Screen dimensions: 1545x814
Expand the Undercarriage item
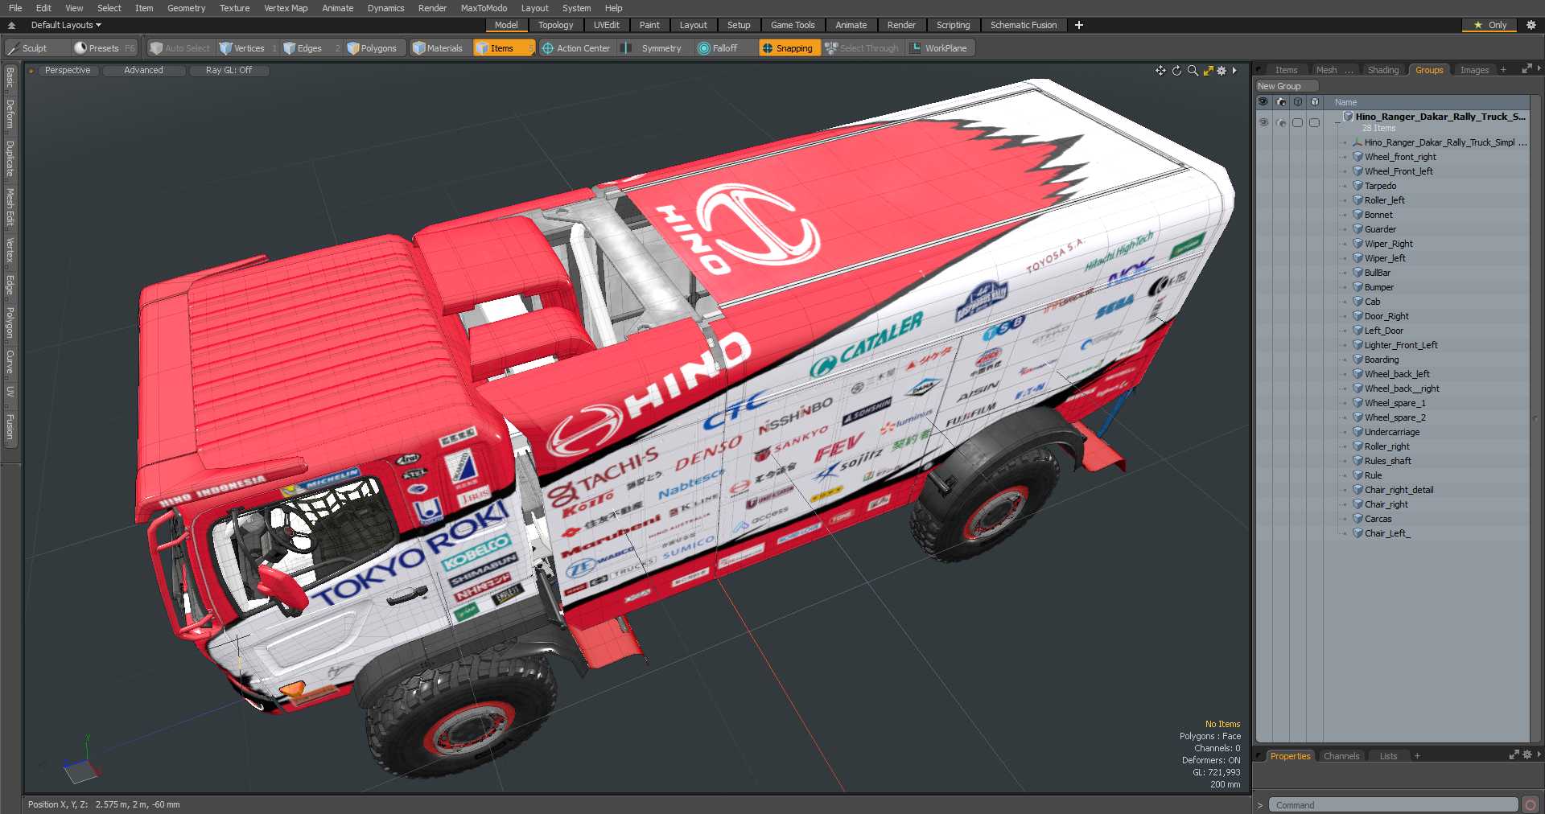1345,433
